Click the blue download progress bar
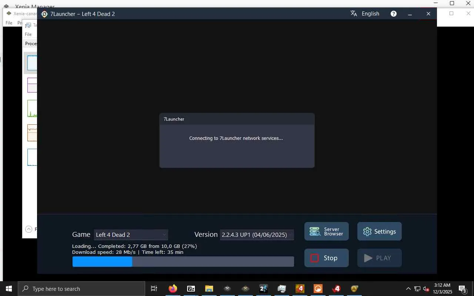Image resolution: width=474 pixels, height=296 pixels. [183, 262]
